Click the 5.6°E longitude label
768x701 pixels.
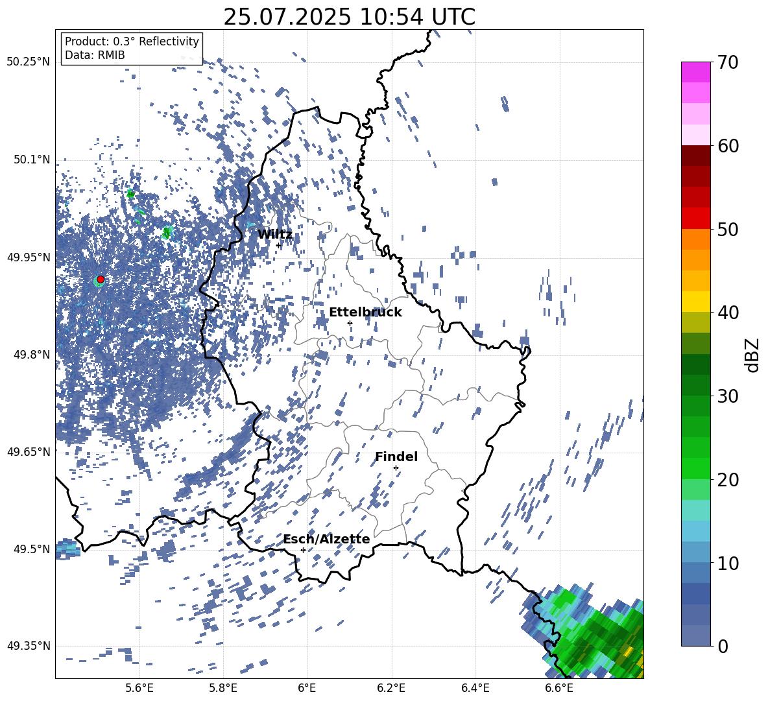(x=139, y=688)
